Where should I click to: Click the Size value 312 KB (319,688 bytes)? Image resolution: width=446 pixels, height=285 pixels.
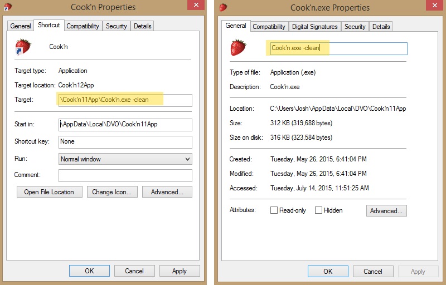click(x=301, y=123)
